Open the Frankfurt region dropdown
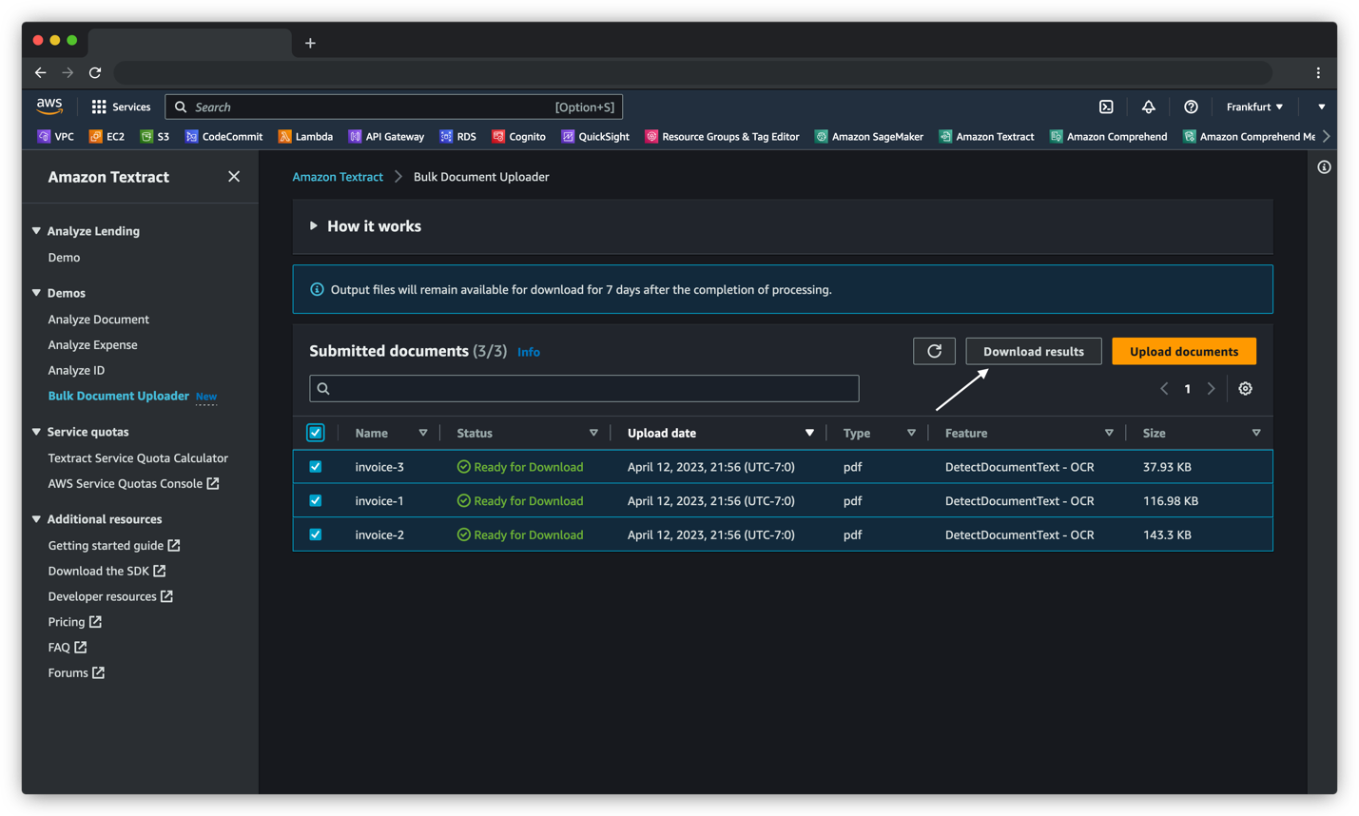 coord(1253,107)
